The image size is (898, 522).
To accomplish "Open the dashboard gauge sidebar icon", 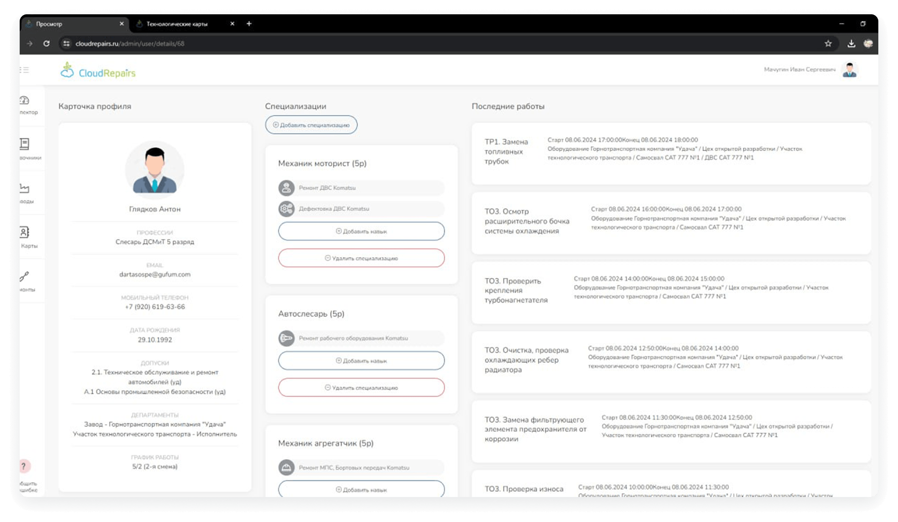I will tap(25, 101).
